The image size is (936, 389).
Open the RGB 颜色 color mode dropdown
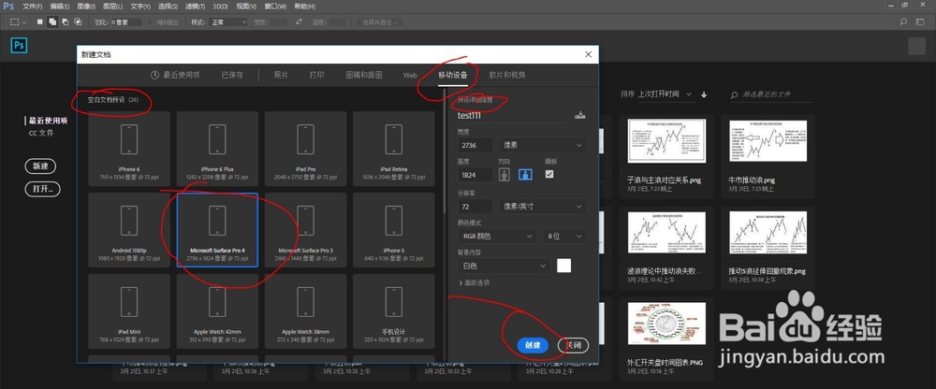point(497,237)
